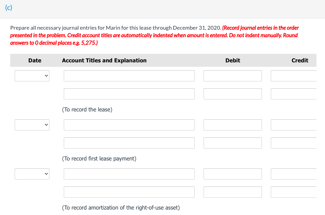Select the (c) part tab at the top
The width and height of the screenshot is (325, 215).
[8, 7]
